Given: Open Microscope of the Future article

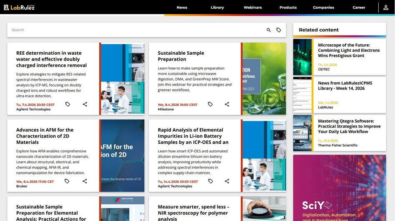Looking at the screenshot, I should pyautogui.click(x=349, y=50).
